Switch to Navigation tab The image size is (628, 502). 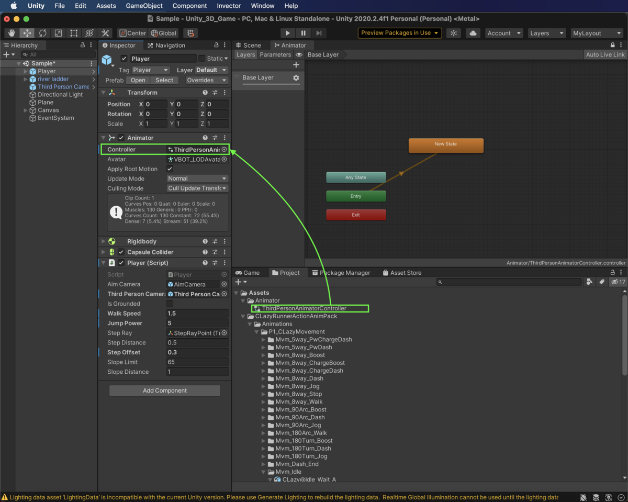[166, 45]
